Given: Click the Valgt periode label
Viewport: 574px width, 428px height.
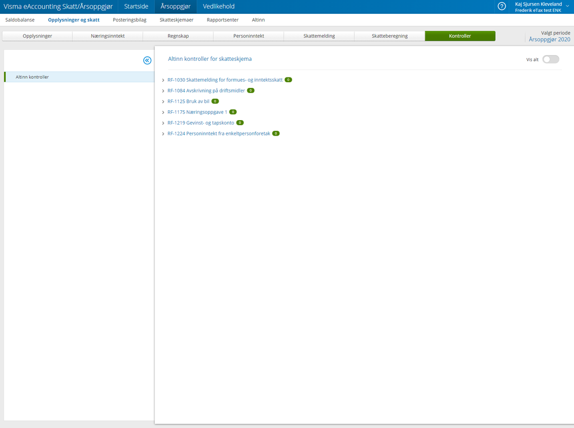Looking at the screenshot, I should click(556, 33).
